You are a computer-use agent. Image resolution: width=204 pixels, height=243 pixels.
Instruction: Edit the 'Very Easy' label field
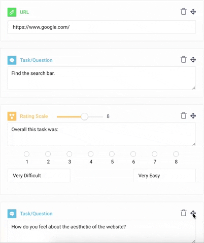coord(164,176)
